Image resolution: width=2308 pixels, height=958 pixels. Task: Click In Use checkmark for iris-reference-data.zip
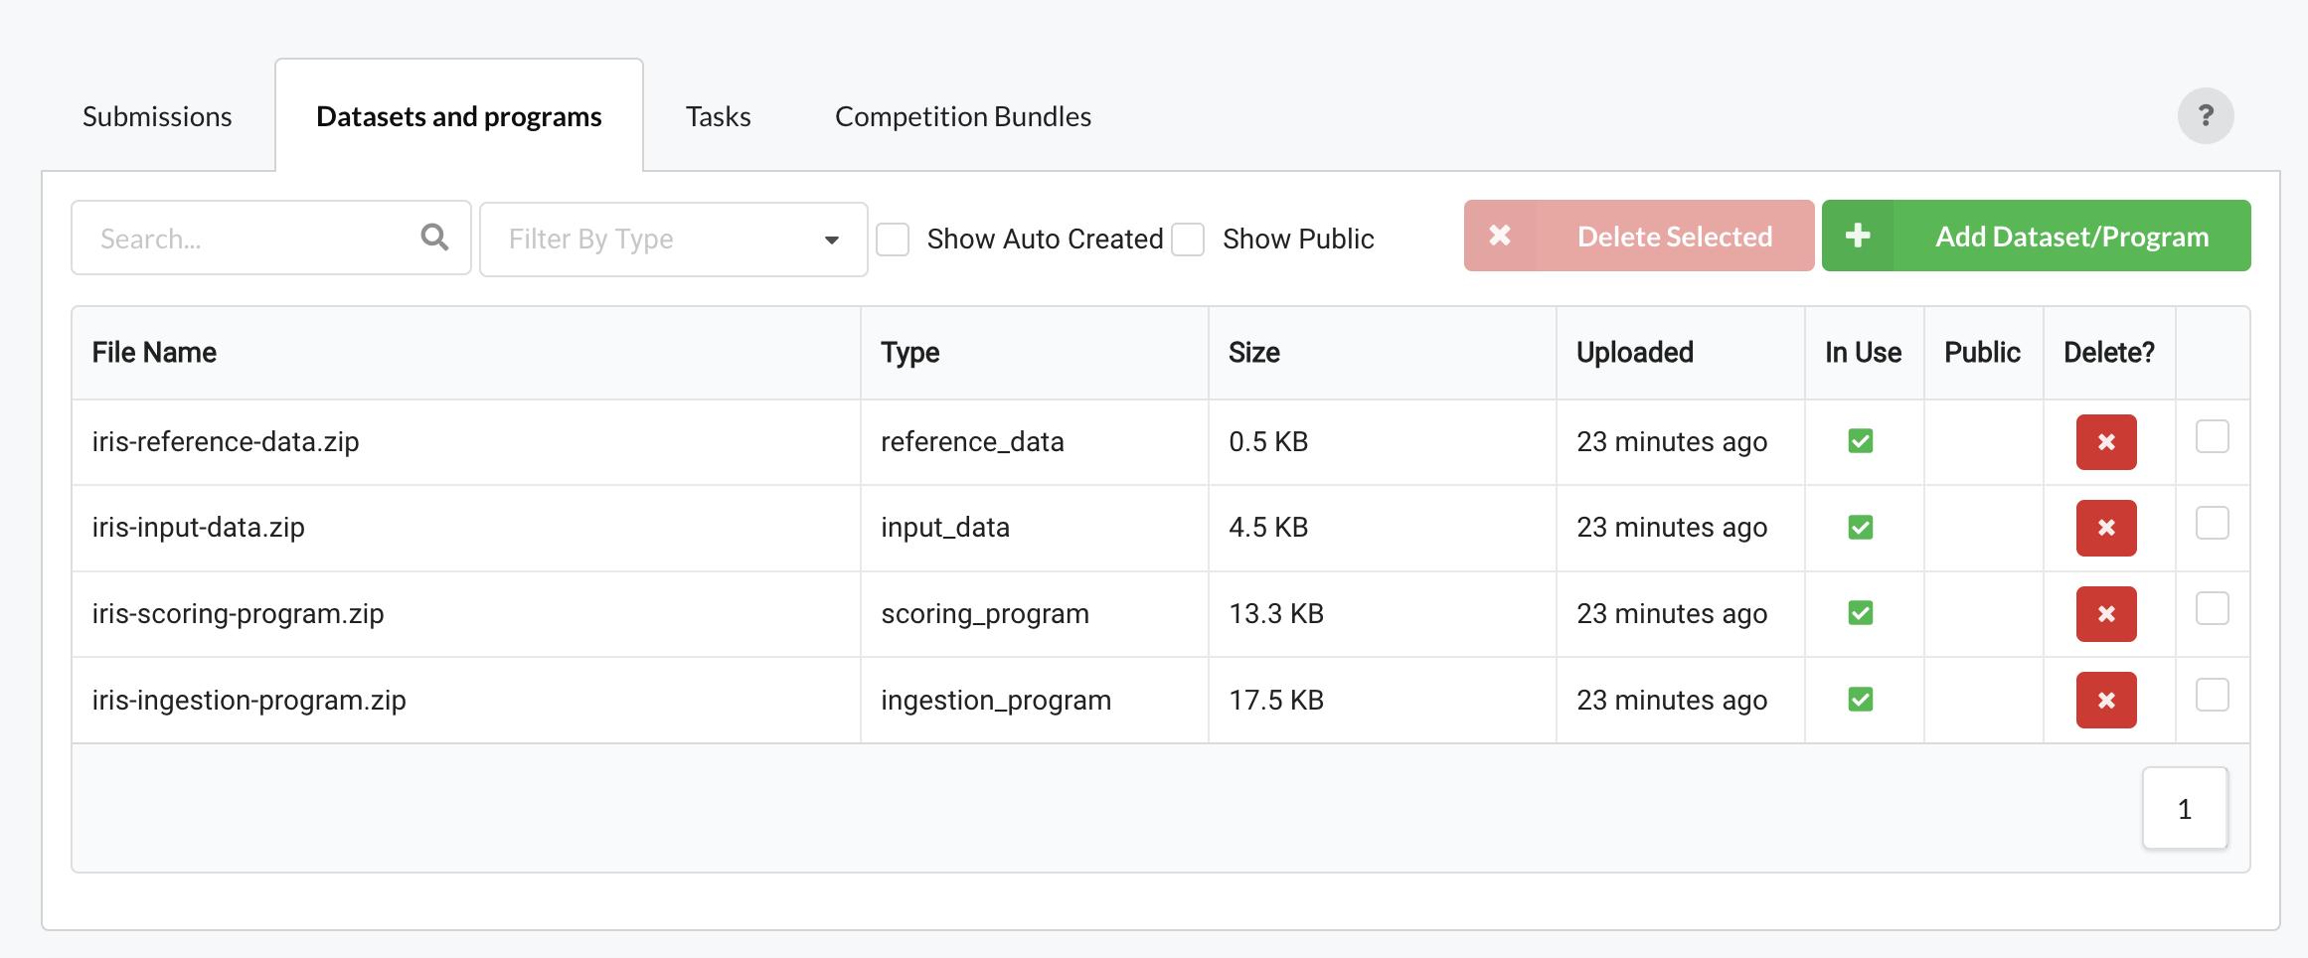pyautogui.click(x=1860, y=441)
